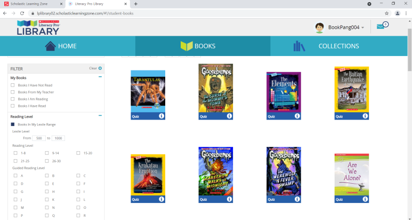Click the Literacy Pro Library logo
The width and height of the screenshot is (412, 220).
(38, 27)
